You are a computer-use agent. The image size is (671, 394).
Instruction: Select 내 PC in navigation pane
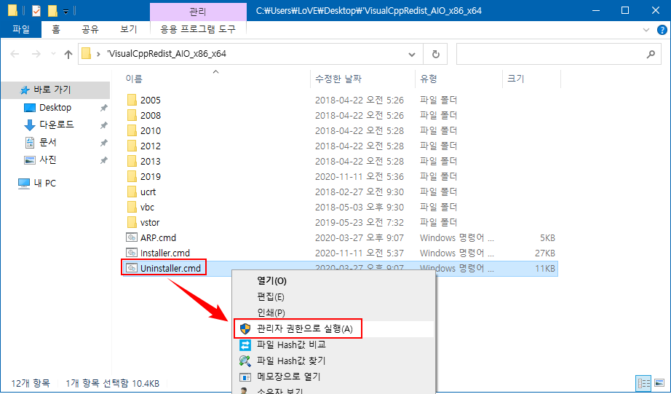coord(44,184)
